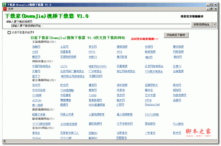
Task: Click the app icon in the title bar
Action: pos(4,5)
